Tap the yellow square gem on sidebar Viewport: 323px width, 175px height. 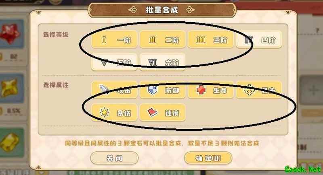(x=9, y=88)
